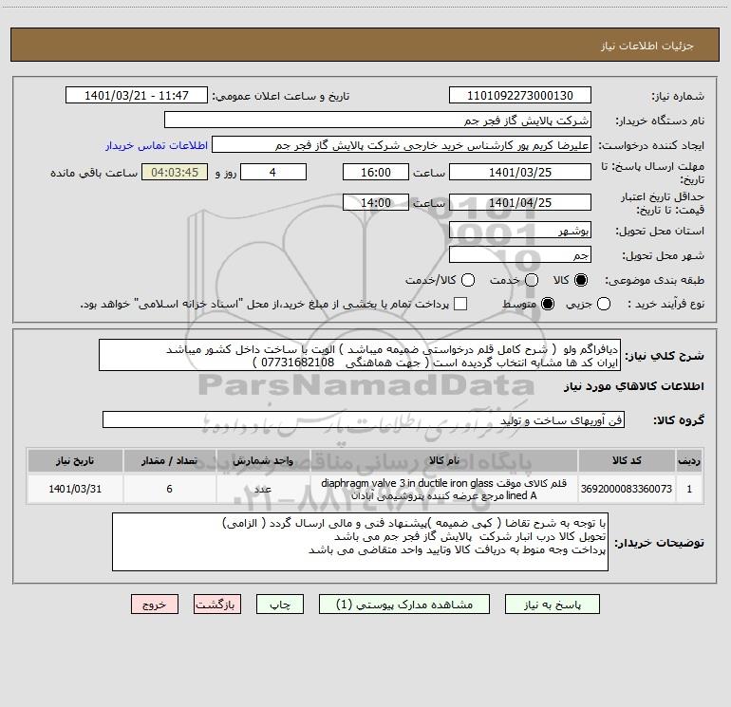Click the diaphragm valve product name cell
This screenshot has width=731, height=707.
444,489
